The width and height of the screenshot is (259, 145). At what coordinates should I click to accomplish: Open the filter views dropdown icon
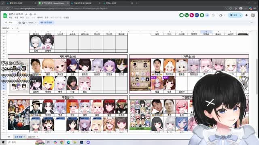tap(24, 23)
